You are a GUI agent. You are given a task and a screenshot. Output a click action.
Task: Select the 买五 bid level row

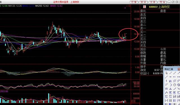(160, 46)
